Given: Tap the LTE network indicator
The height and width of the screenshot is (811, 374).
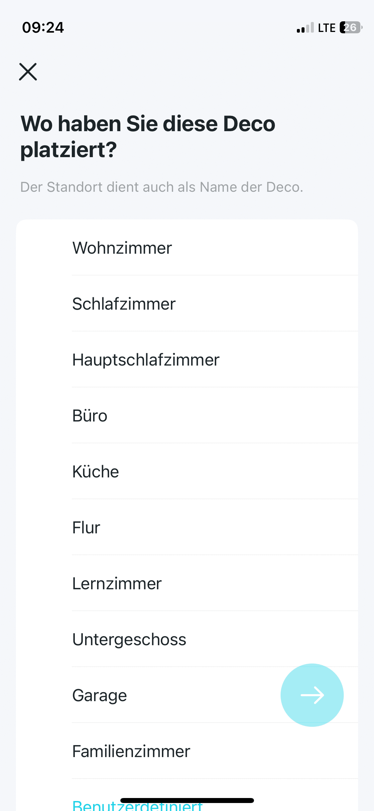Looking at the screenshot, I should (326, 28).
